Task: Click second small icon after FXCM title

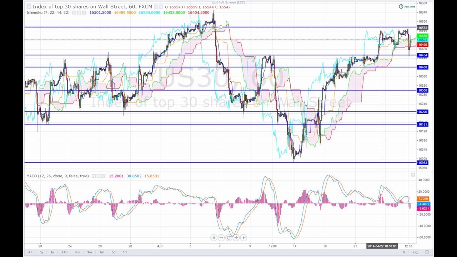Action: tap(161, 7)
